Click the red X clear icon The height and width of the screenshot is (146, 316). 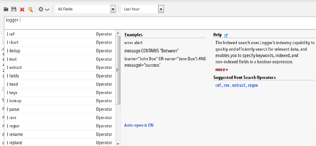point(22,9)
